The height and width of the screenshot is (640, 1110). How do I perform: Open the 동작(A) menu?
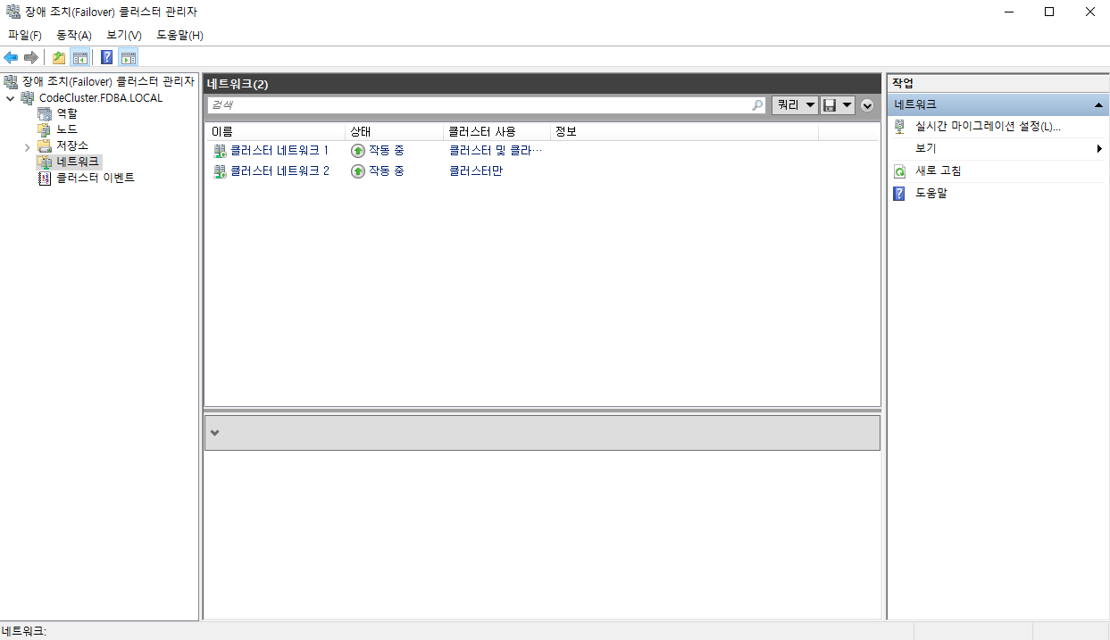tap(74, 36)
